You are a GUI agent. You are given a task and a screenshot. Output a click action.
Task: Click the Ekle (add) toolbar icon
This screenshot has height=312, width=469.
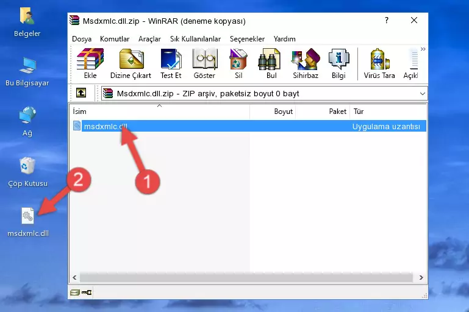coord(90,63)
